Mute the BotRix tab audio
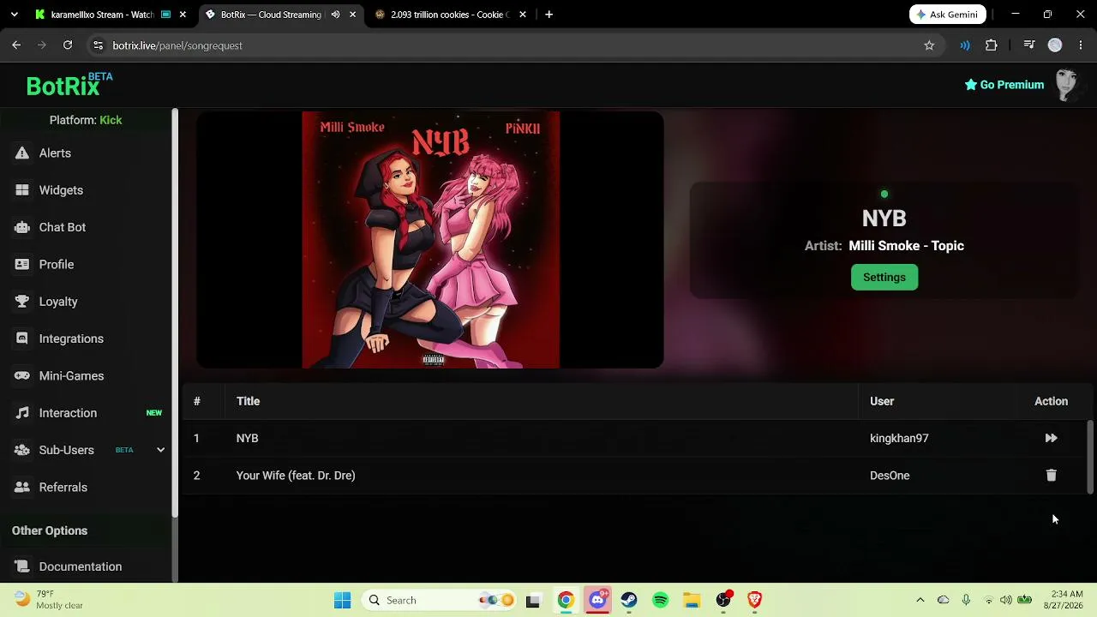This screenshot has width=1097, height=617. click(x=335, y=15)
